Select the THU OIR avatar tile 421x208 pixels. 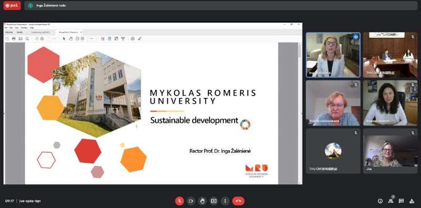pos(333,151)
